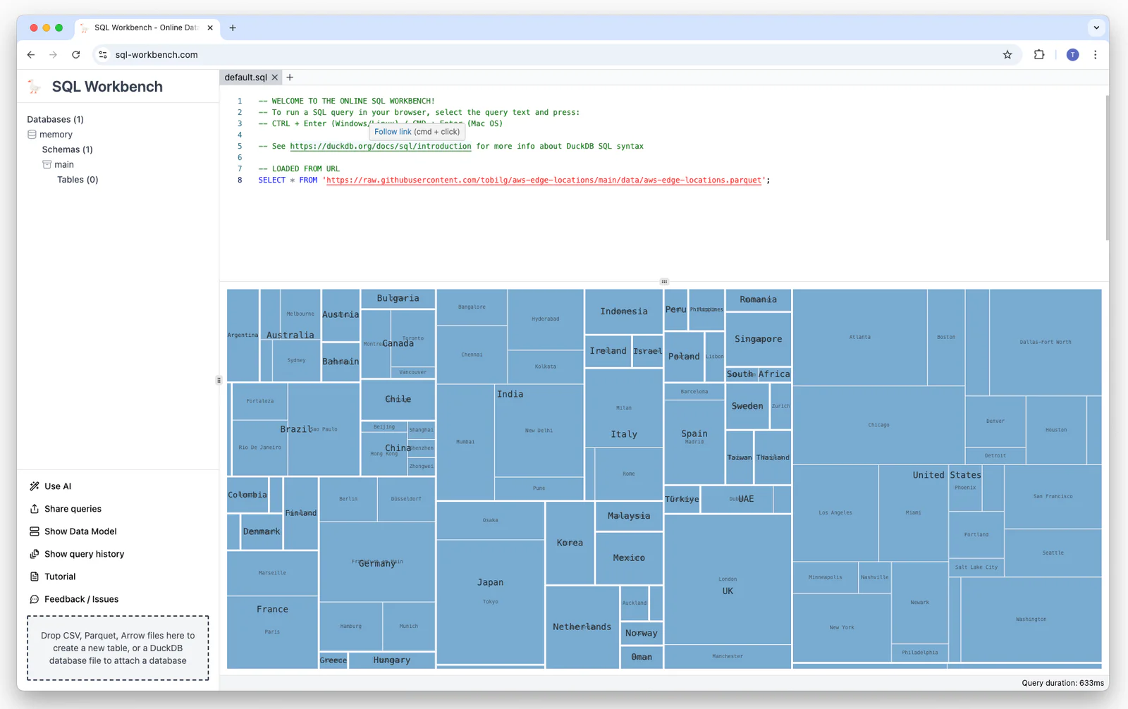The width and height of the screenshot is (1128, 709).
Task: Open a new browser tab with plus
Action: [x=233, y=27]
